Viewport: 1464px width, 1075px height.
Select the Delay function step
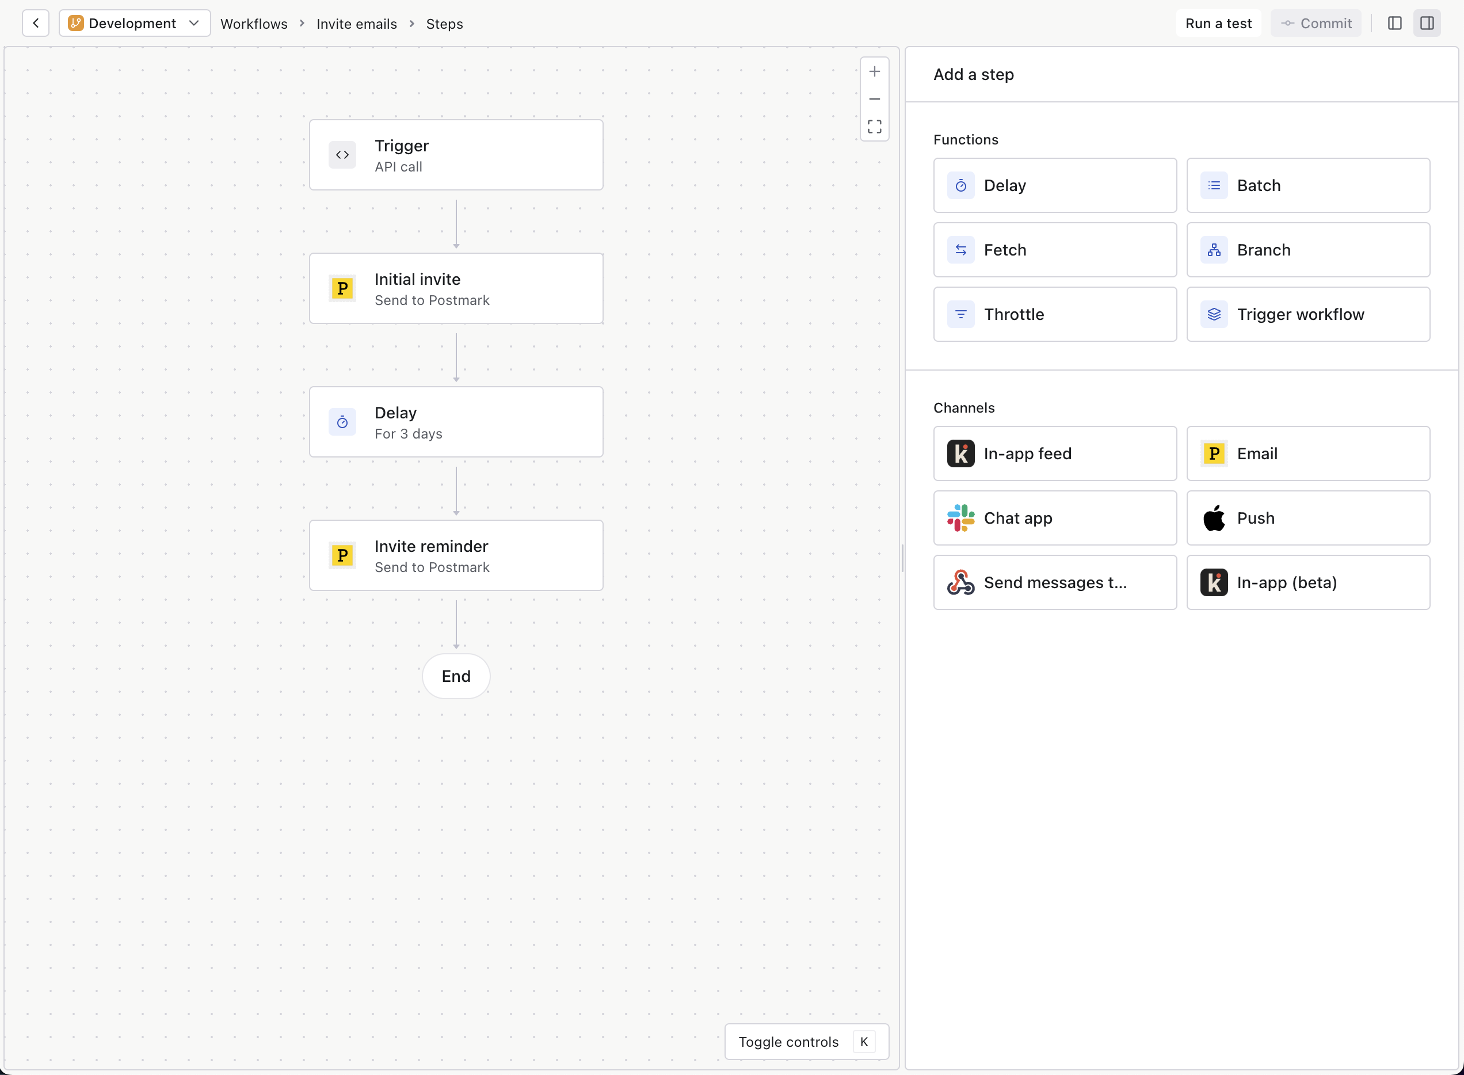[1054, 185]
